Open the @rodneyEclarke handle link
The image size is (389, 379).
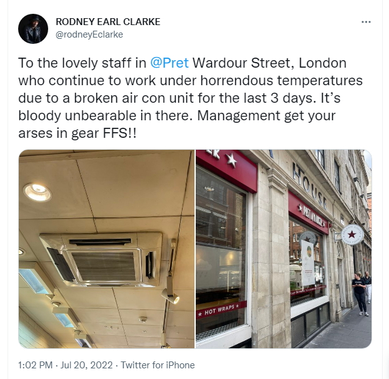point(89,34)
